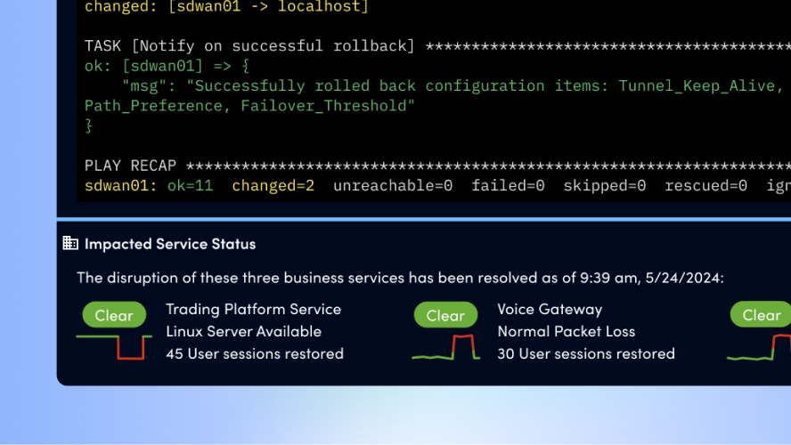Click the building icon beside Impacted Service Status
This screenshot has width=791, height=445.
pyautogui.click(x=70, y=243)
